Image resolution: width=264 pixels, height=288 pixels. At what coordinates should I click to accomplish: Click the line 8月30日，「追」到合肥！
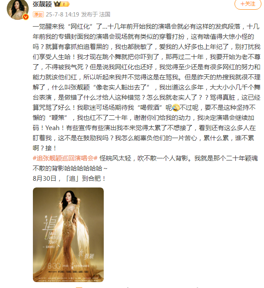pyautogui.click(x=69, y=178)
